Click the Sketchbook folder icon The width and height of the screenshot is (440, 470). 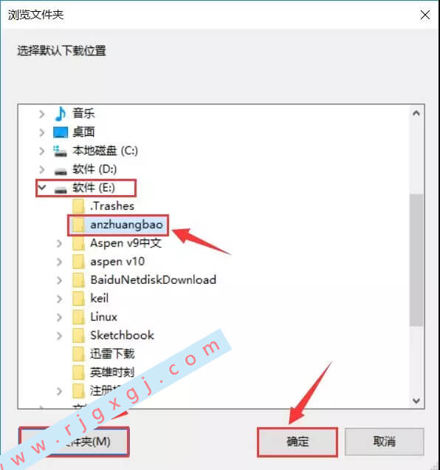click(78, 336)
